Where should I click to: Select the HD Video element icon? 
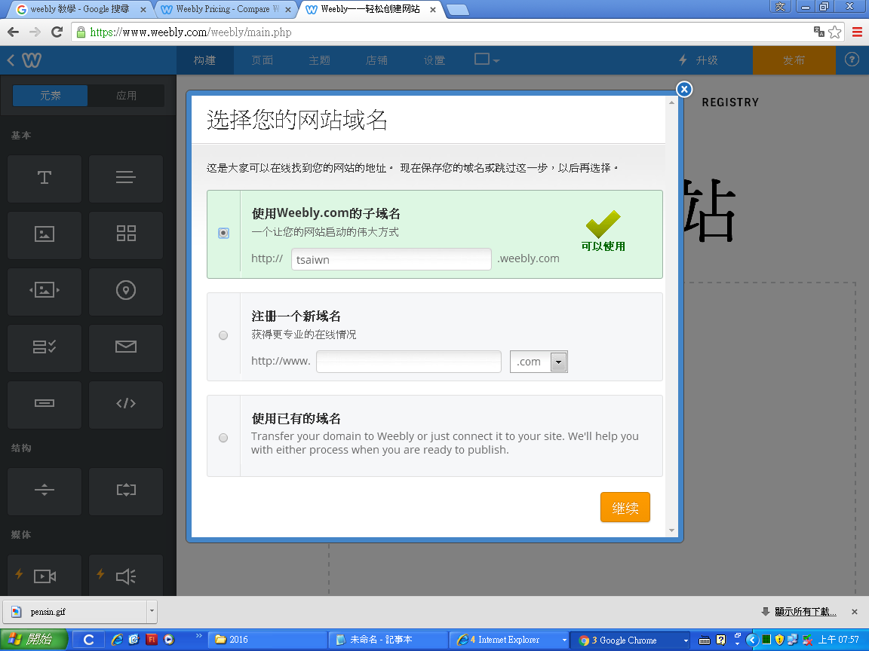pos(45,576)
